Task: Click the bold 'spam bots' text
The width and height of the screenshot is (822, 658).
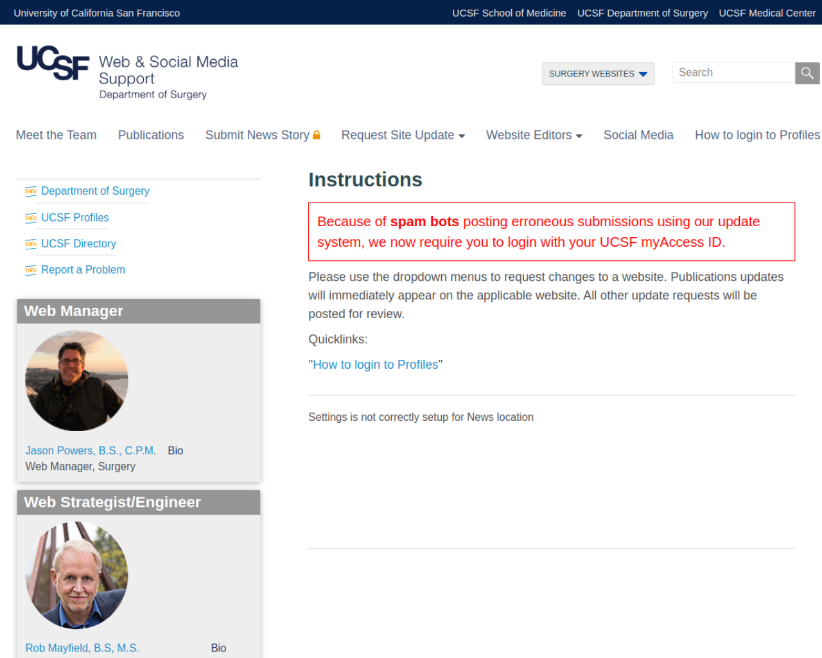Action: tap(424, 222)
